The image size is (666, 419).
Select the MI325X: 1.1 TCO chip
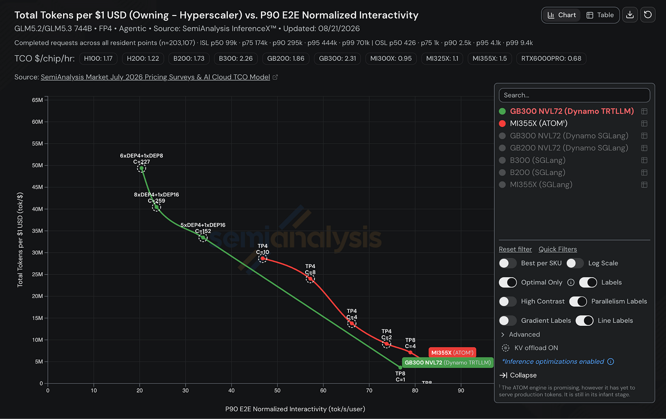tap(442, 58)
